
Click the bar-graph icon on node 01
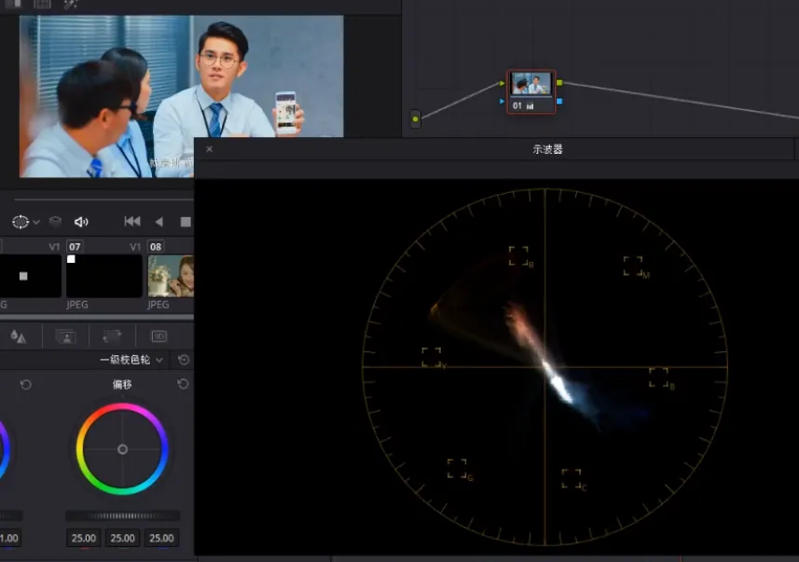click(530, 106)
